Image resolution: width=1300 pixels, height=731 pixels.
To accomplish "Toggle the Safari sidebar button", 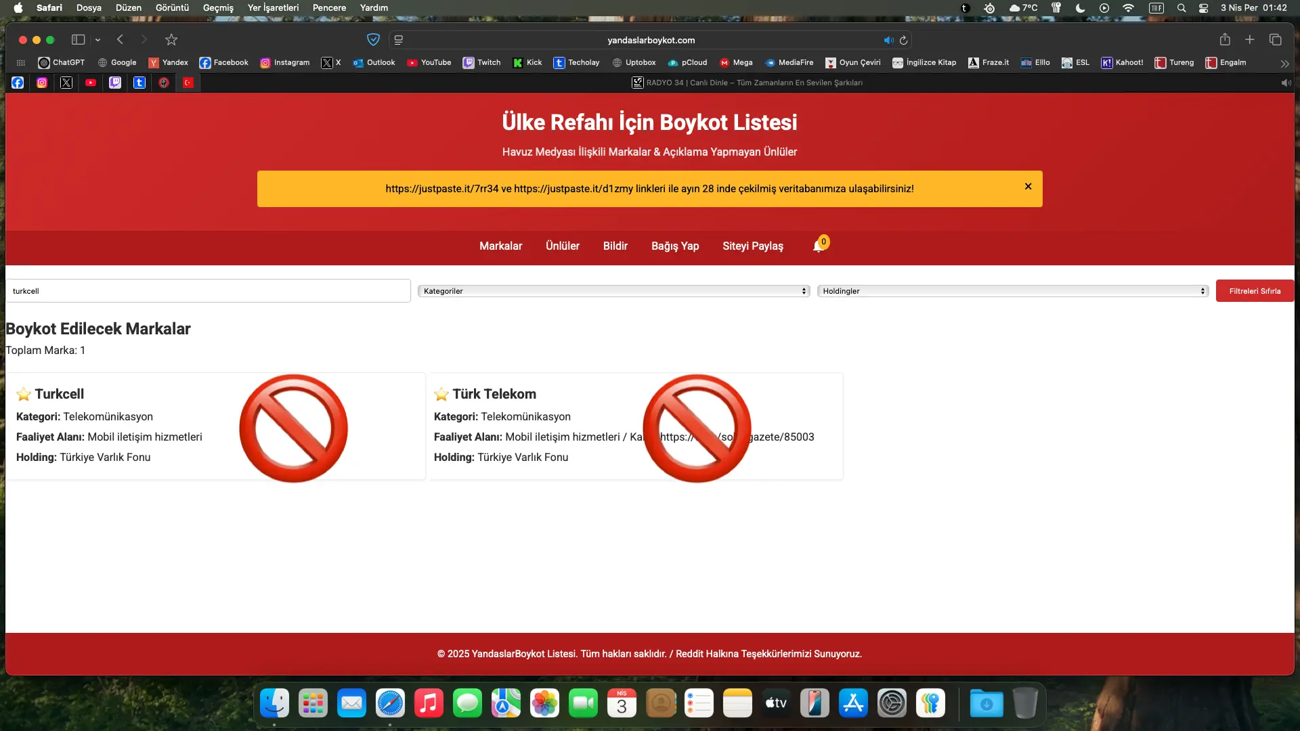I will [79, 40].
